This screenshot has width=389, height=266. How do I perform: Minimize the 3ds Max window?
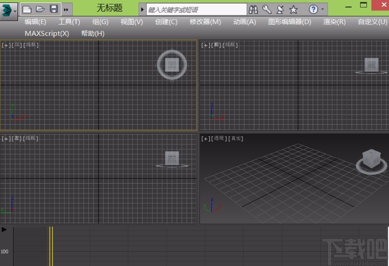pyautogui.click(x=348, y=6)
